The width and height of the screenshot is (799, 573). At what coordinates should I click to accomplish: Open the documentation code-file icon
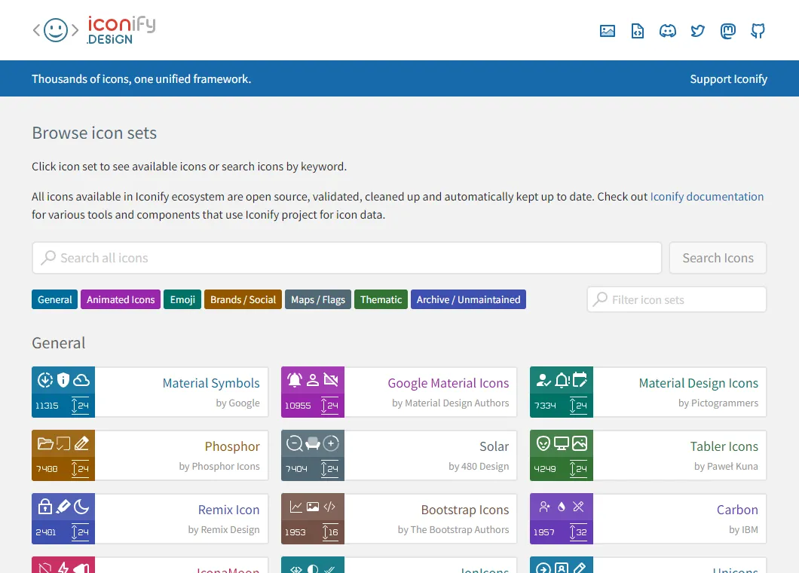[638, 31]
